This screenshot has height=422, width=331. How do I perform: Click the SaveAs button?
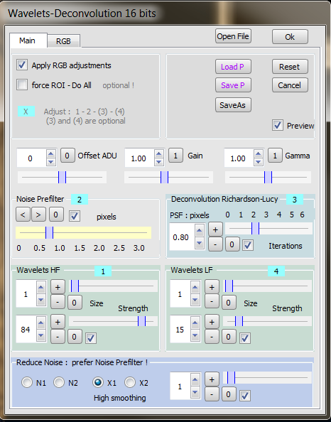tap(233, 105)
